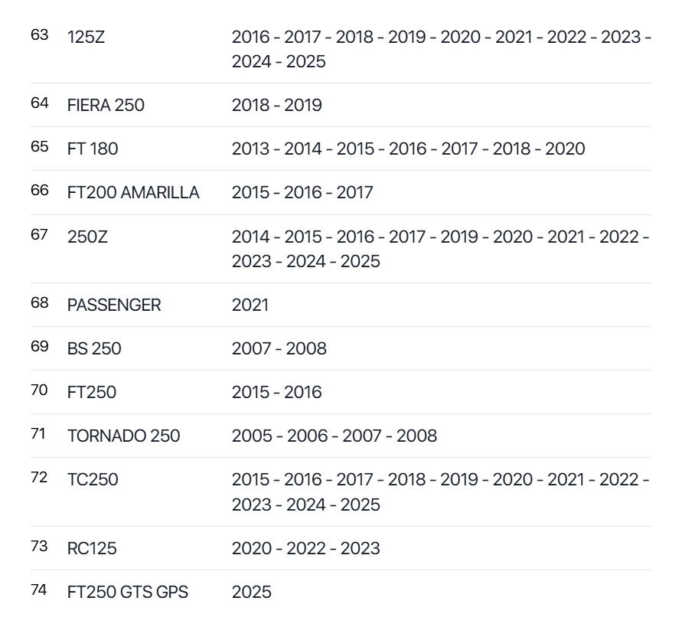Click the 250Z model name
Viewport: 682px width, 627px height.
tap(87, 237)
